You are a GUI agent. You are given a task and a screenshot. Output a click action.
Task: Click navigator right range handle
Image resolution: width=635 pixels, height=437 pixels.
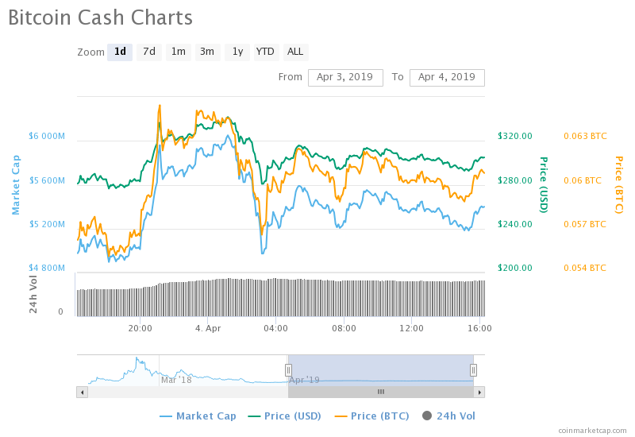[x=473, y=369]
